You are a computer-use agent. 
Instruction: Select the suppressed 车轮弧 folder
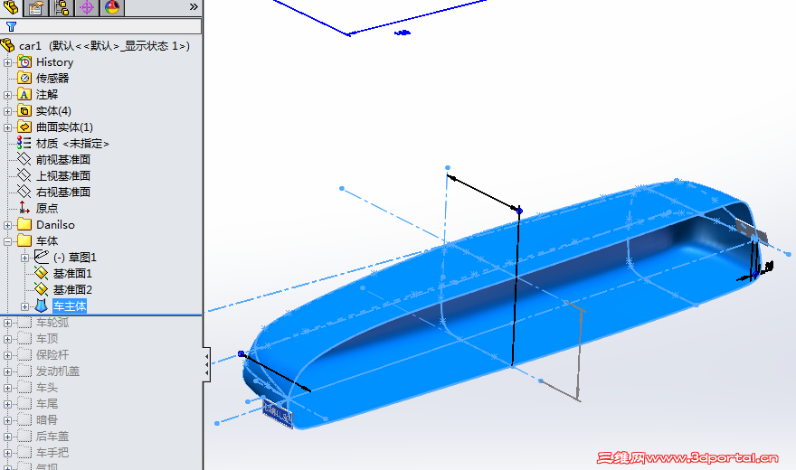[x=52, y=323]
